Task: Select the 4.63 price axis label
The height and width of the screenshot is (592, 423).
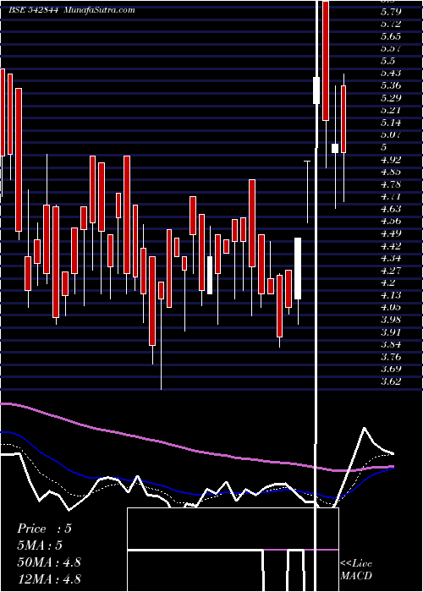Action: [391, 209]
